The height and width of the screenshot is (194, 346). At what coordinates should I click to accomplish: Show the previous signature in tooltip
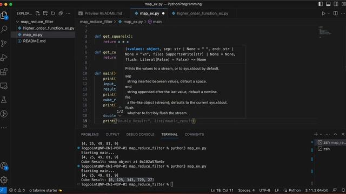tap(120, 107)
